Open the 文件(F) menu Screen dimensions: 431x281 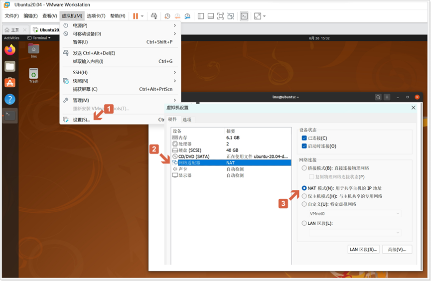[x=11, y=16]
